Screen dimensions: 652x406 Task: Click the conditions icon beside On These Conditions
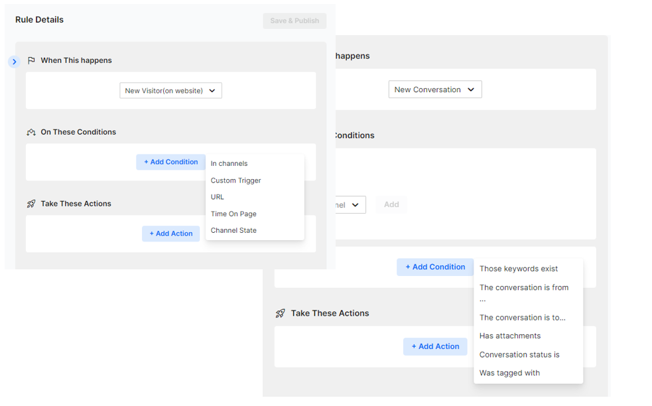point(31,132)
